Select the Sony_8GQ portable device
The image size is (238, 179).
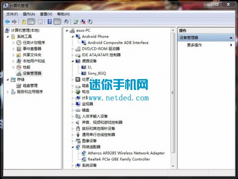click(x=97, y=73)
